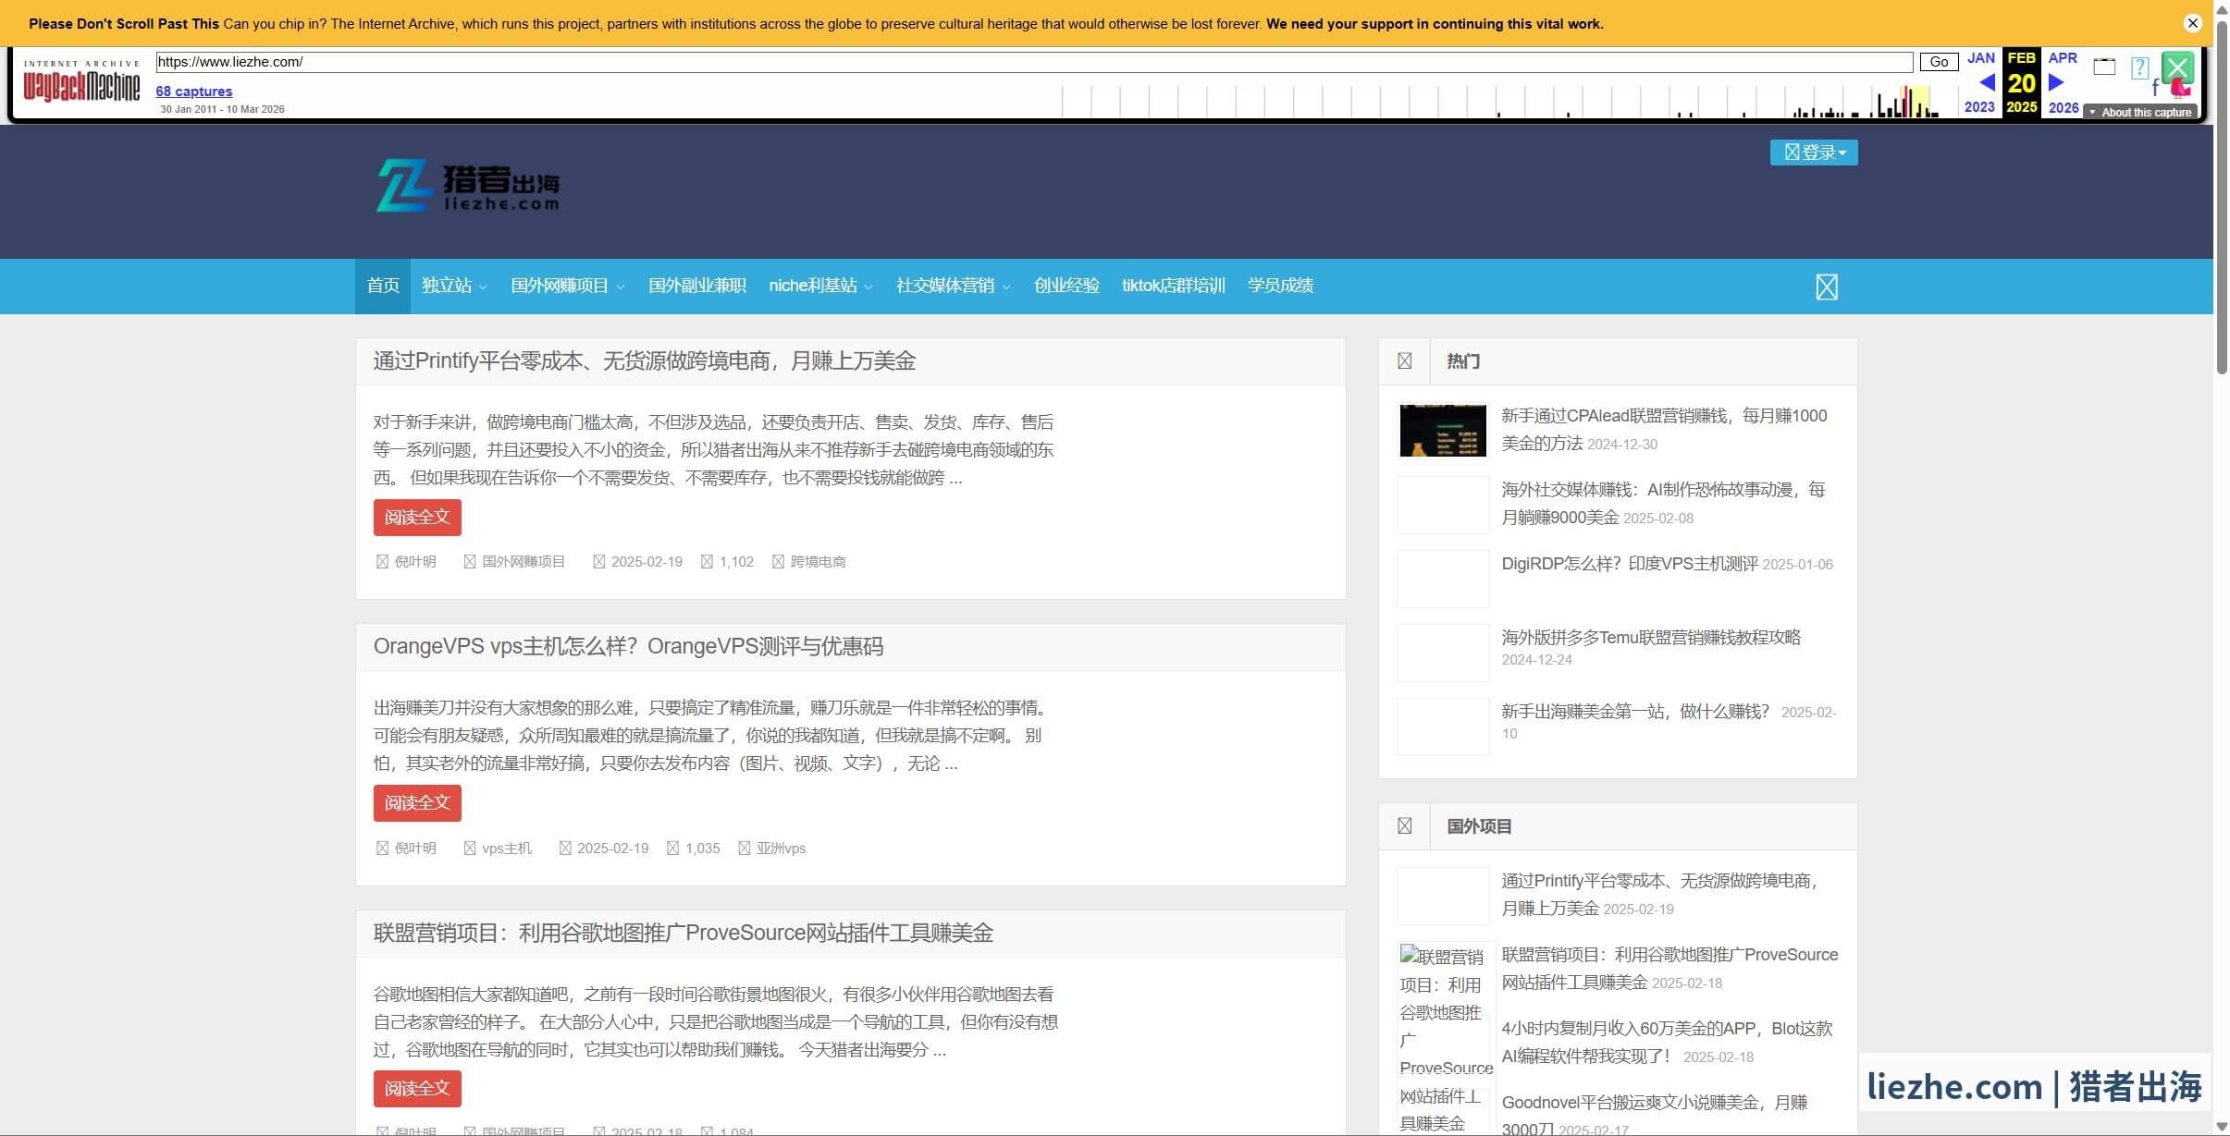Viewport: 2230px width, 1136px height.
Task: Click the search icon in the blue navbar
Action: pos(1827,287)
